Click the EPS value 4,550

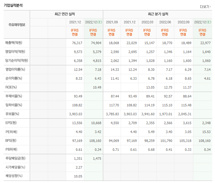115,123
